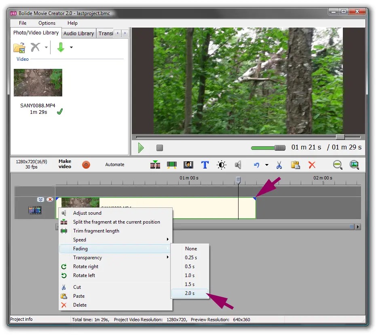Image resolution: width=376 pixels, height=335 pixels.
Task: Click the brightness/contrast toolbar icon
Action: (221, 165)
